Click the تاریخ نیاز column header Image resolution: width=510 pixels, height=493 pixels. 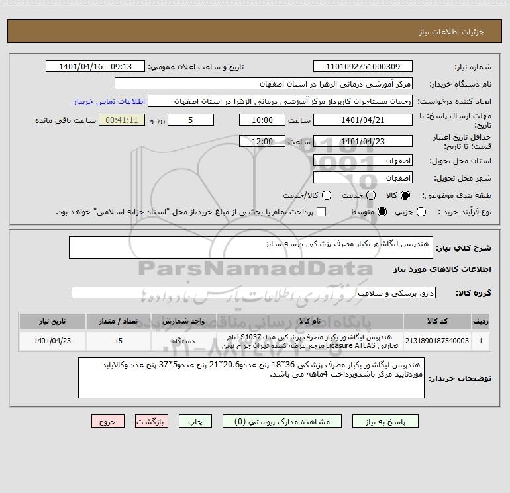[x=52, y=322]
